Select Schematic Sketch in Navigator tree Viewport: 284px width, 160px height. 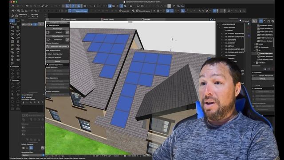265,26
